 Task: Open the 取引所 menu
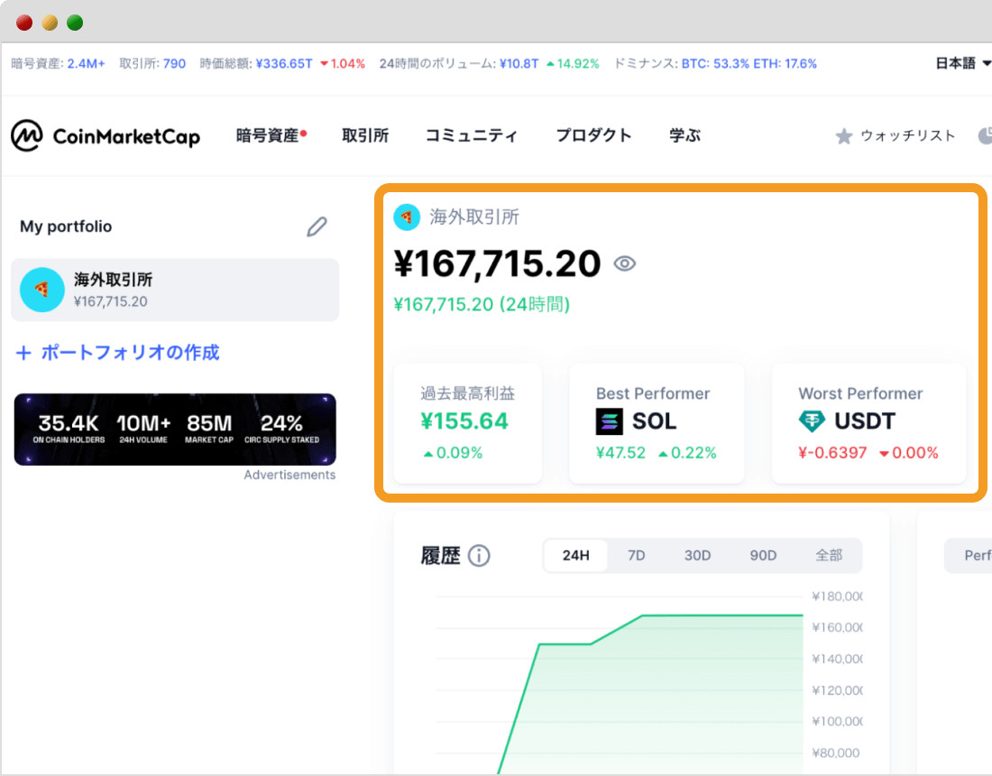(x=365, y=135)
